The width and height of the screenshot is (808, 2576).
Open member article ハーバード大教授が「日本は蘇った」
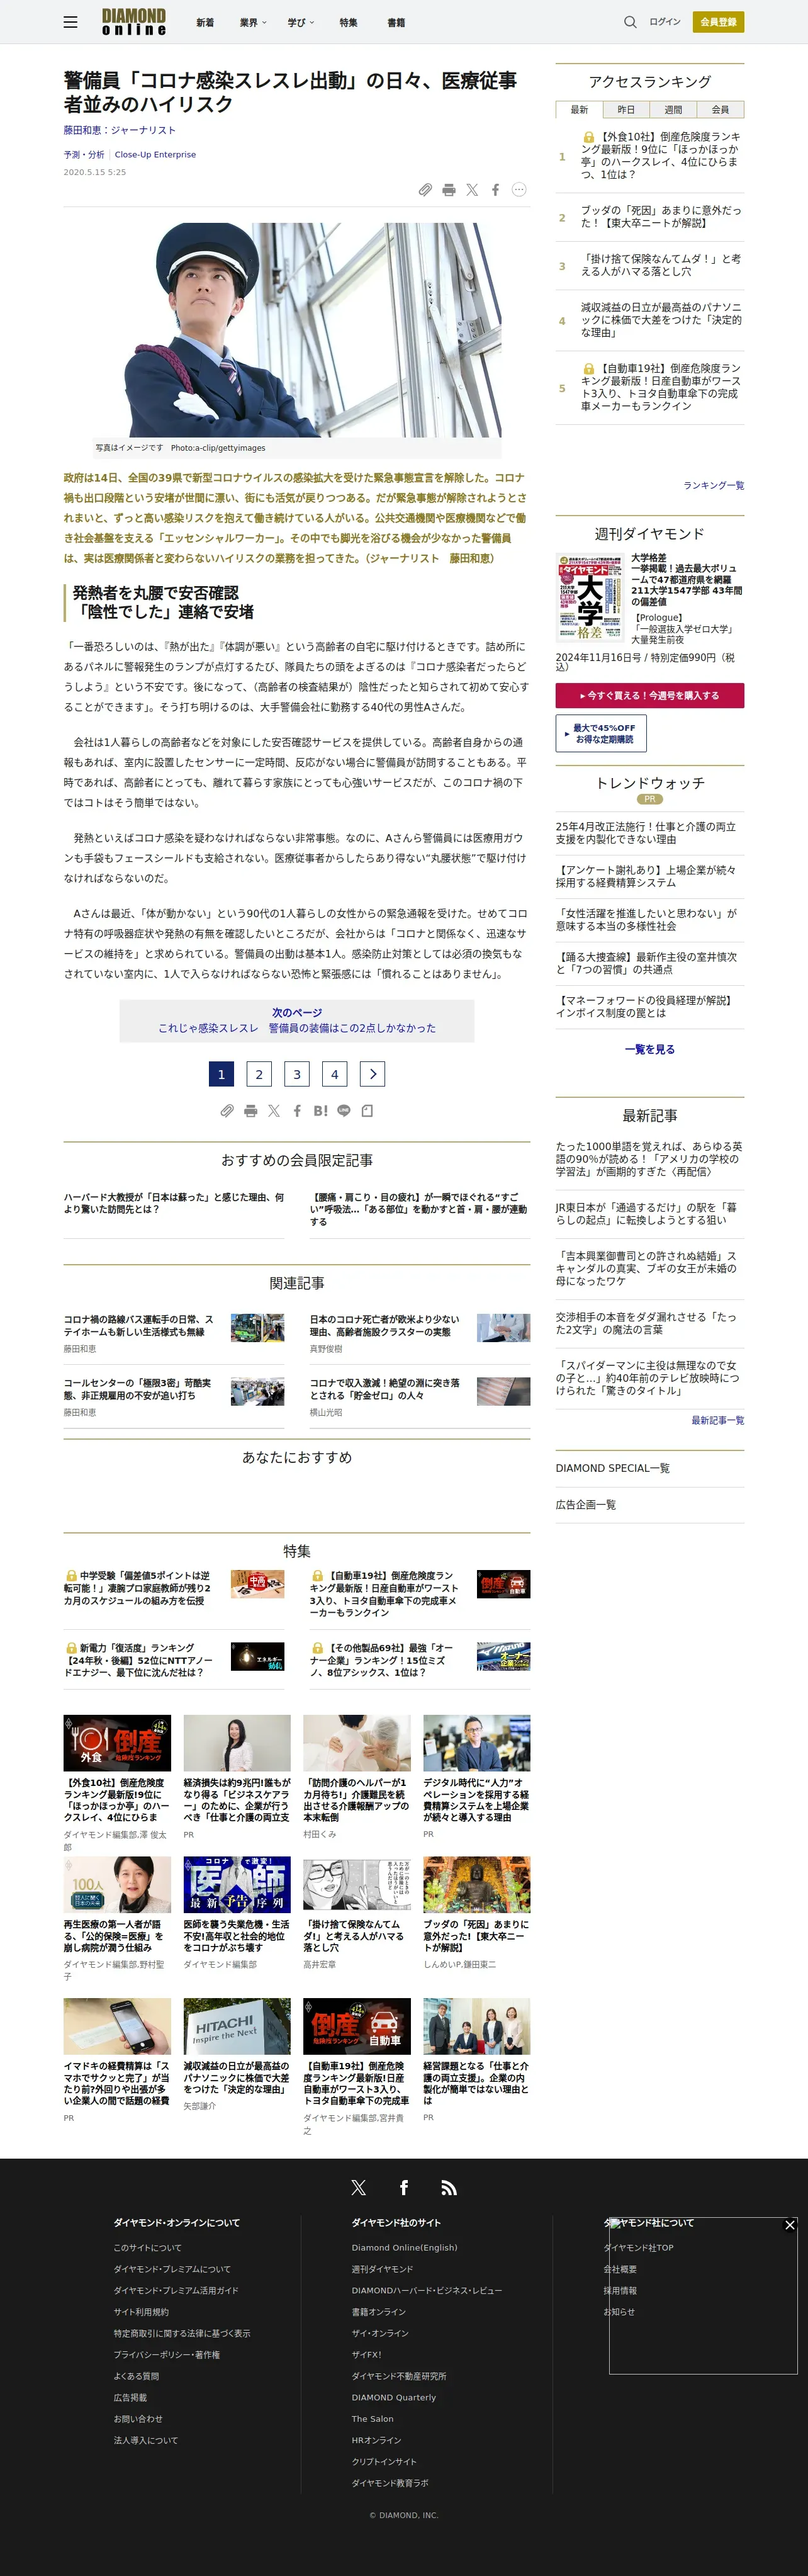174,1203
